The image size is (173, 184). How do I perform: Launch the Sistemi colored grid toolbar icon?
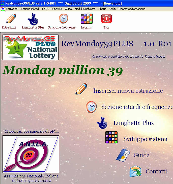pyautogui.click(x=86, y=19)
